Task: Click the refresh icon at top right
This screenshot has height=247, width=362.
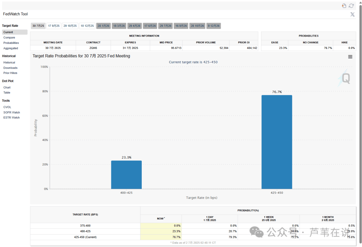Action: coord(351,6)
